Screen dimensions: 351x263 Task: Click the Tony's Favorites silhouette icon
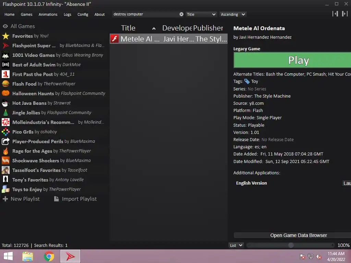(5, 180)
